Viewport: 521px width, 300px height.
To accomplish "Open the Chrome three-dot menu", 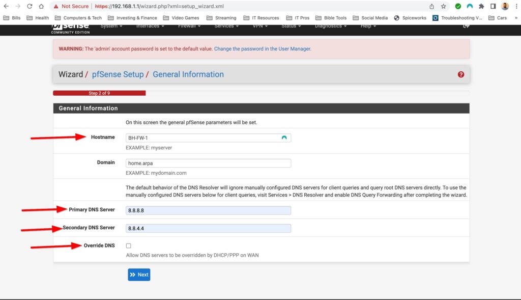I will (516, 6).
